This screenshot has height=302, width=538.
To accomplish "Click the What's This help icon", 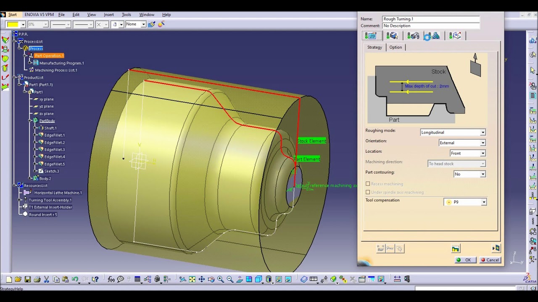I will click(95, 279).
